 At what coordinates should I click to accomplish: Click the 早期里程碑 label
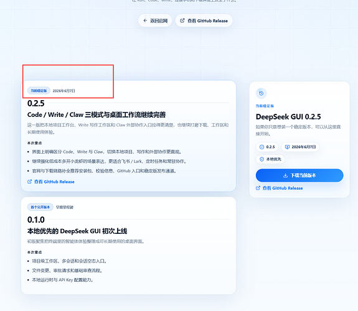coord(65,207)
